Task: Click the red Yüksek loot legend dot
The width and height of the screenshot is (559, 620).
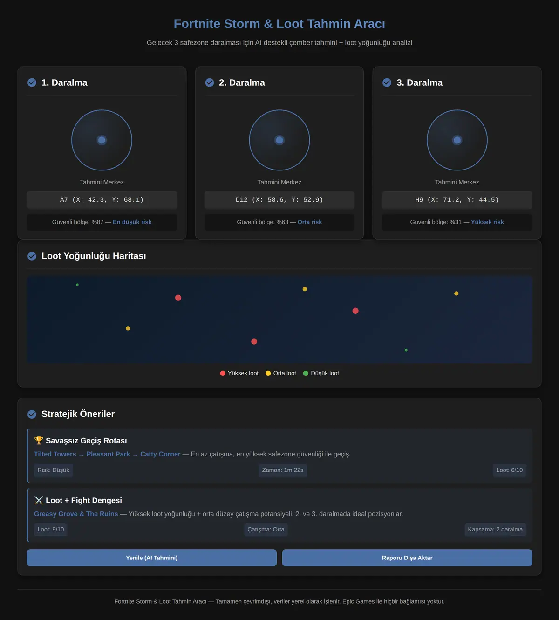Action: [x=223, y=373]
